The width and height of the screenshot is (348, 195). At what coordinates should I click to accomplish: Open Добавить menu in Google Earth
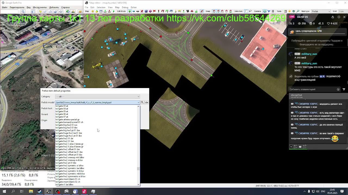tap(54, 7)
